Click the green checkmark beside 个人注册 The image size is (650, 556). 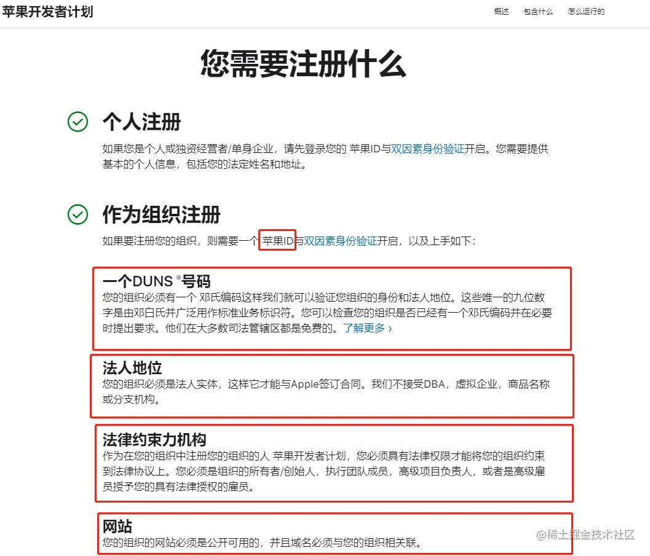(x=77, y=122)
